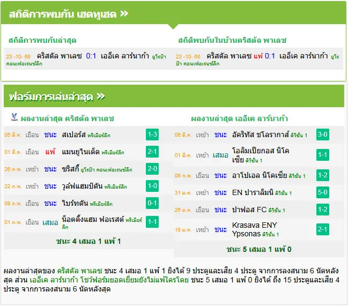Click red แพ้ label in home head-to-head
The image size is (348, 306).
click(x=258, y=56)
